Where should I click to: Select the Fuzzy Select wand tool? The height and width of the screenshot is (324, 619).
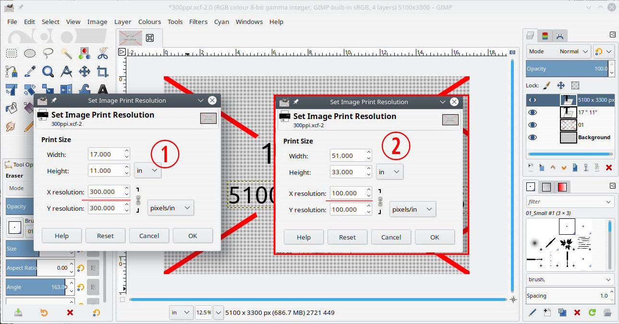[x=66, y=53]
